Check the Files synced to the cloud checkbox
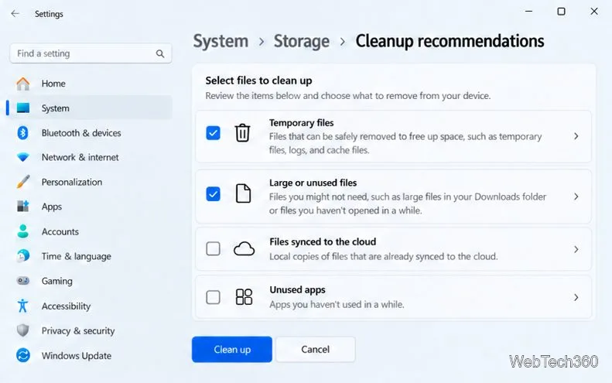612x383 pixels. pos(213,248)
